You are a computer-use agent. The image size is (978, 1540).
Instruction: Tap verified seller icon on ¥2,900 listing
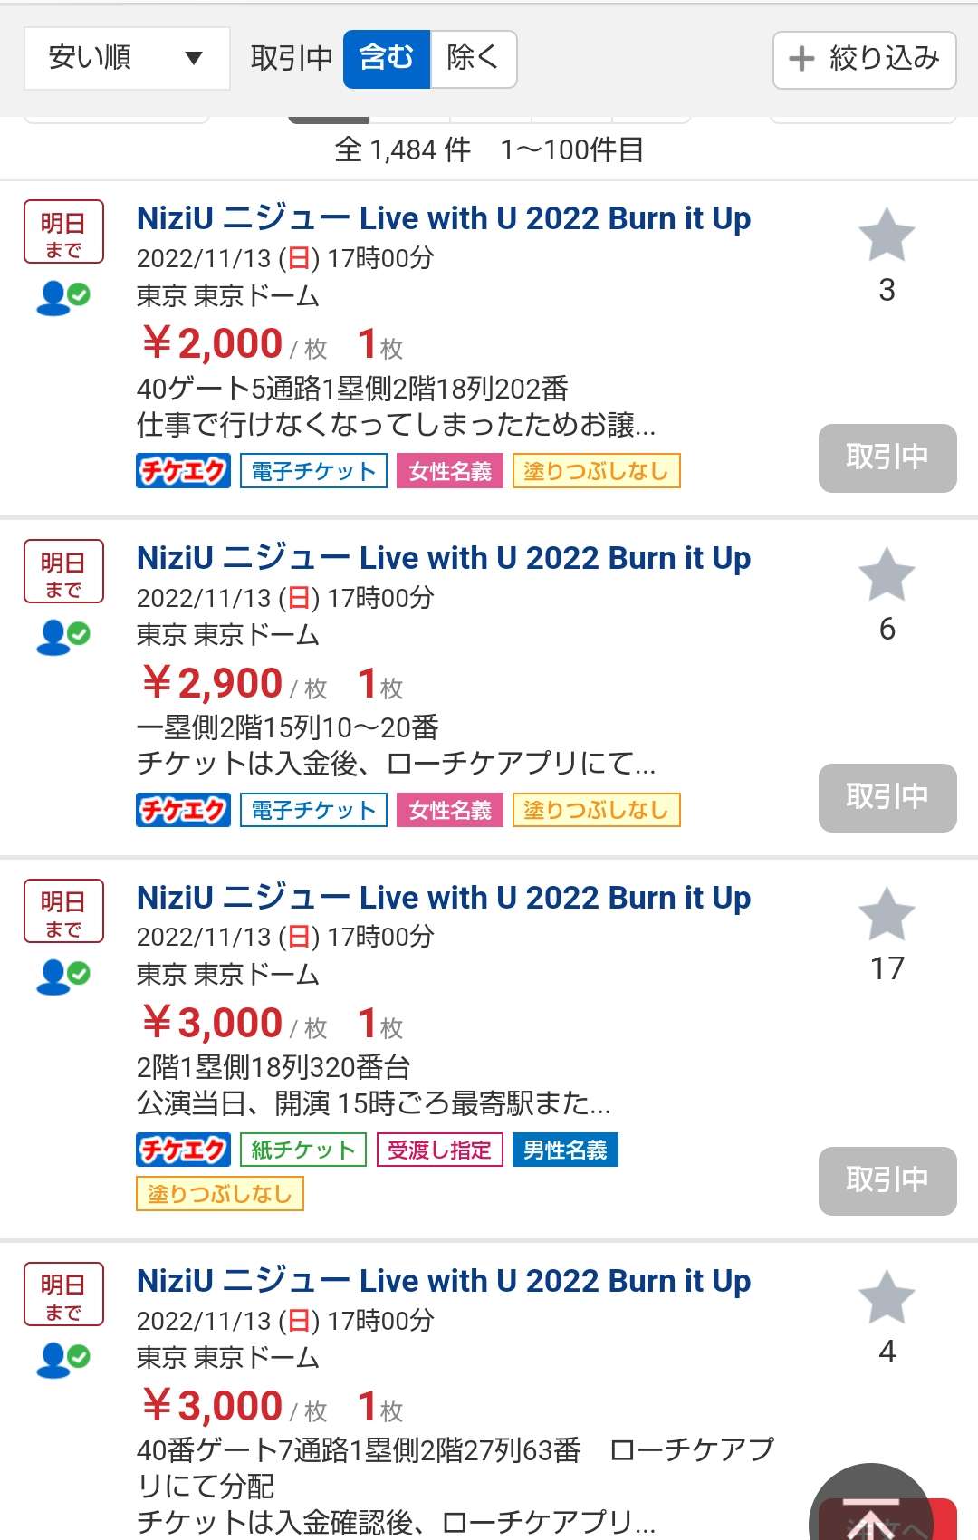62,637
